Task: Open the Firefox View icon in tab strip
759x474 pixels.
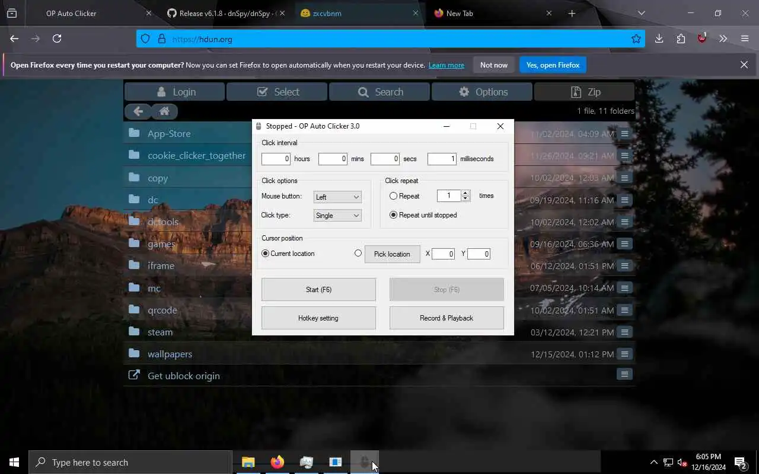Action: click(x=12, y=13)
